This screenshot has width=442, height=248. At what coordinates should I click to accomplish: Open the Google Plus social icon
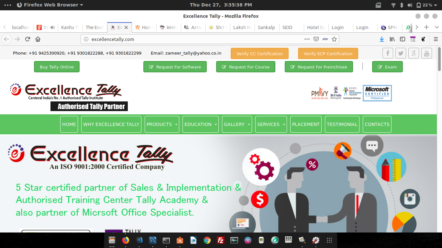click(414, 53)
